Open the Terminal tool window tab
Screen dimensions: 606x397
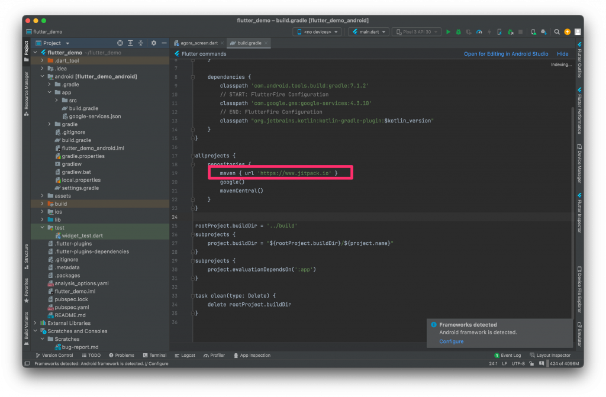pyautogui.click(x=154, y=355)
